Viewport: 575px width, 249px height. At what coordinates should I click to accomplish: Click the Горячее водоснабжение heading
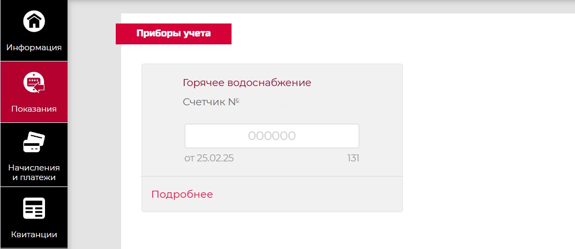coord(247,83)
